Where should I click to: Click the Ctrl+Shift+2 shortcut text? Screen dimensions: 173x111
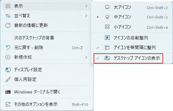coord(157,8)
